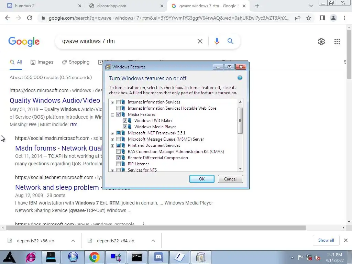
Task: Clear the Google search box text
Action: (200, 41)
